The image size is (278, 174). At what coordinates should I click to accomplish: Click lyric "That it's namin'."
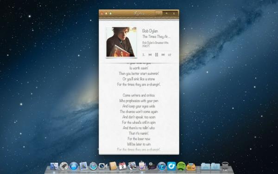pos(139,133)
